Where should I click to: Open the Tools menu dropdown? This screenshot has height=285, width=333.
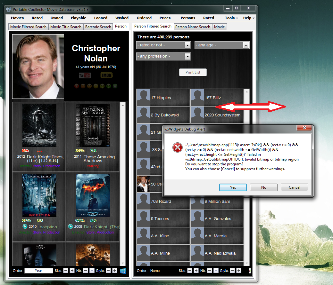tap(231, 18)
